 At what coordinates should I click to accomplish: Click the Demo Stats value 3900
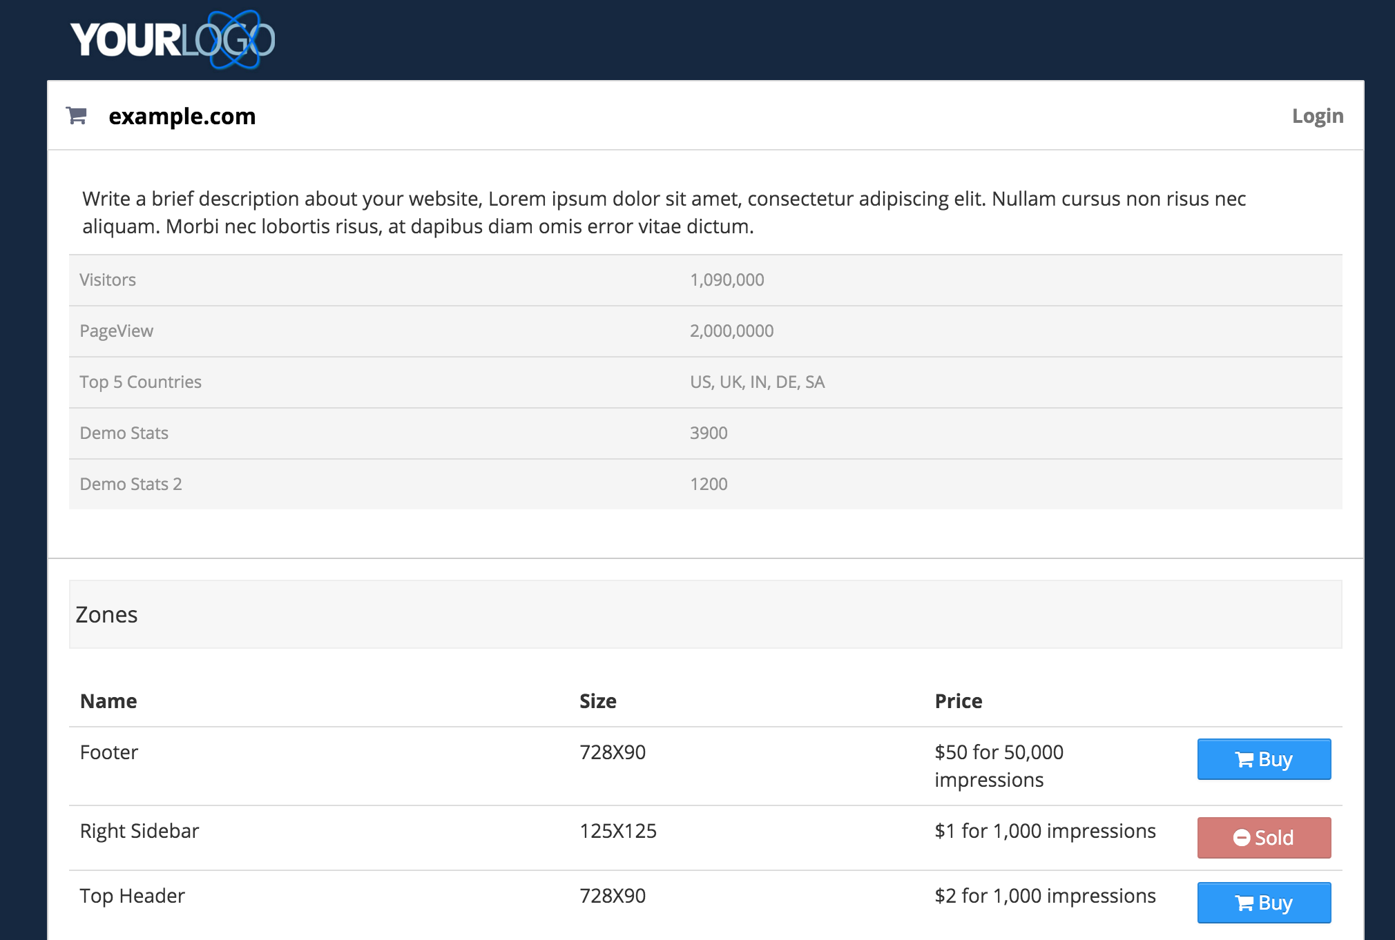point(709,433)
